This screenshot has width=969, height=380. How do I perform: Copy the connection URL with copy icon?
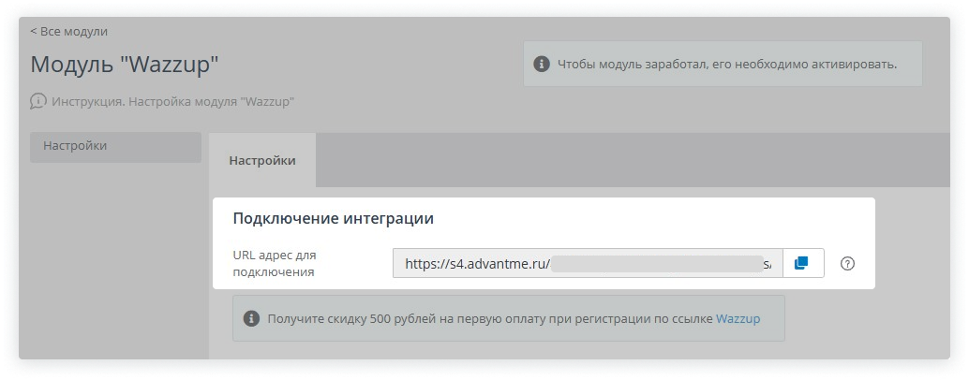[x=800, y=263]
